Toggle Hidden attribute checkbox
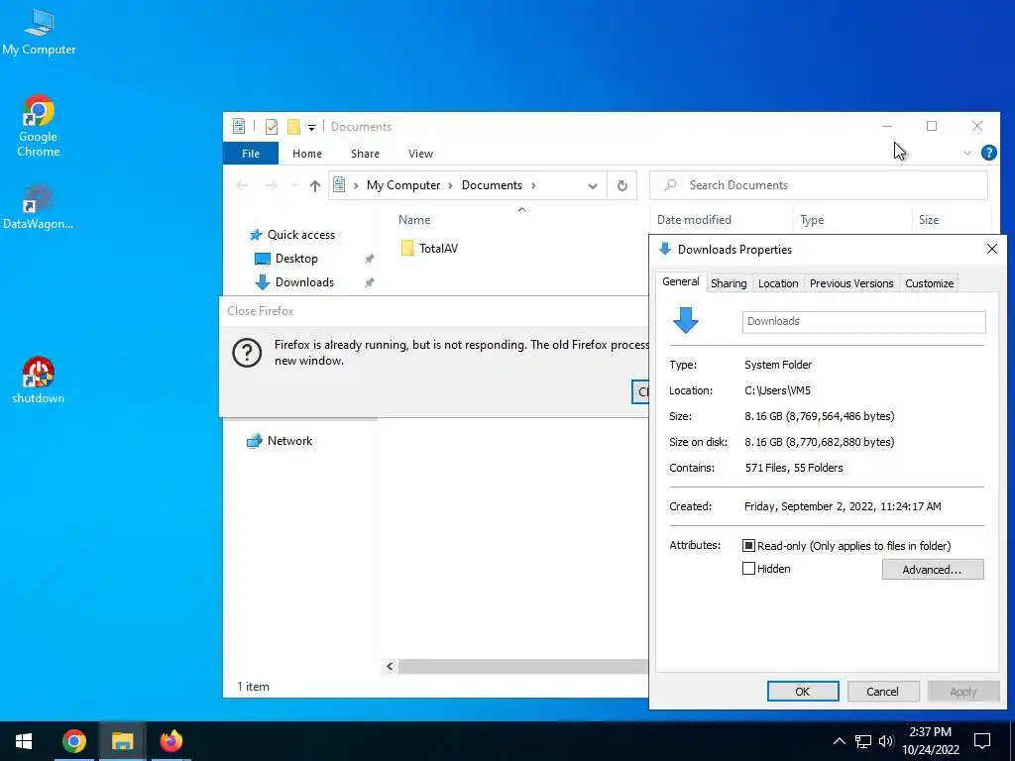Viewport: 1015px width, 761px height. [x=748, y=569]
